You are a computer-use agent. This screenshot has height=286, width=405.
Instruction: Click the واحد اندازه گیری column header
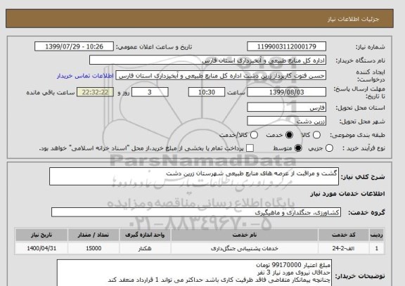pyautogui.click(x=145, y=235)
